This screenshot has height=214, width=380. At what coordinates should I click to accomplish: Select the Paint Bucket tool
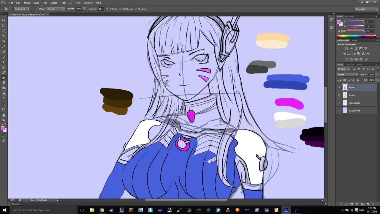4,78
